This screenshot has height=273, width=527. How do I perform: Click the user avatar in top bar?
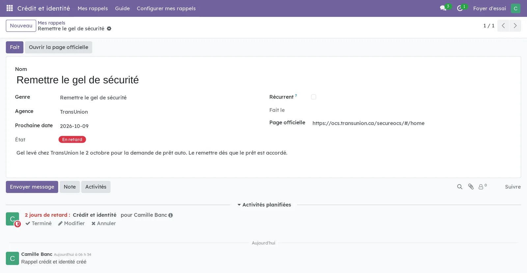click(515, 8)
